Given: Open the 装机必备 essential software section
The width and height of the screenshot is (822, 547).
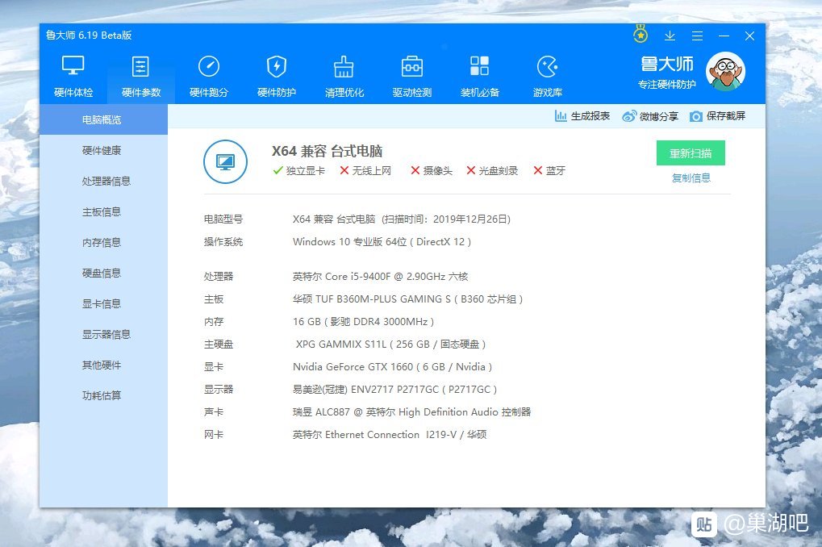Looking at the screenshot, I should coord(480,77).
